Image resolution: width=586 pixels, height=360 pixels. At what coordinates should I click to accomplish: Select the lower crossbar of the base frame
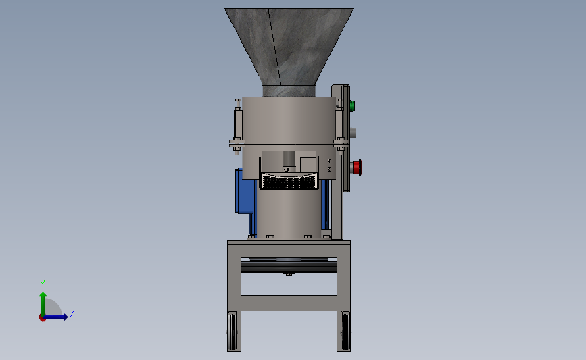[289, 303]
